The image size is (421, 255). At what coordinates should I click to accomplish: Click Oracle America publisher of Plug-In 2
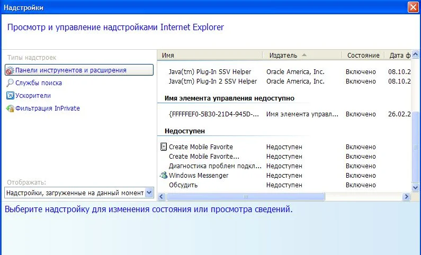coord(295,81)
